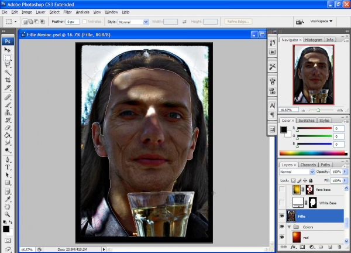Open the Opacity slider arrow
Image resolution: width=351 pixels, height=253 pixels.
[x=345, y=172]
